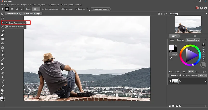This screenshot has width=208, height=110.
Task: Click the Фон layer thumbnail
Action: click(x=175, y=81)
